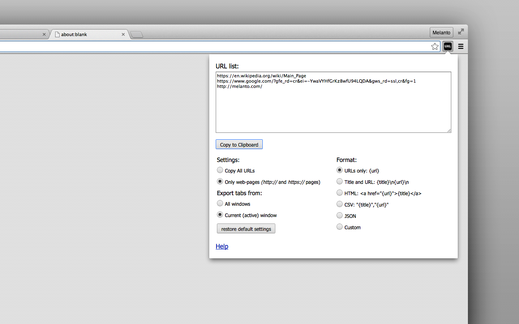Enable the HTML anchor tag format
The width and height of the screenshot is (519, 324).
(339, 193)
